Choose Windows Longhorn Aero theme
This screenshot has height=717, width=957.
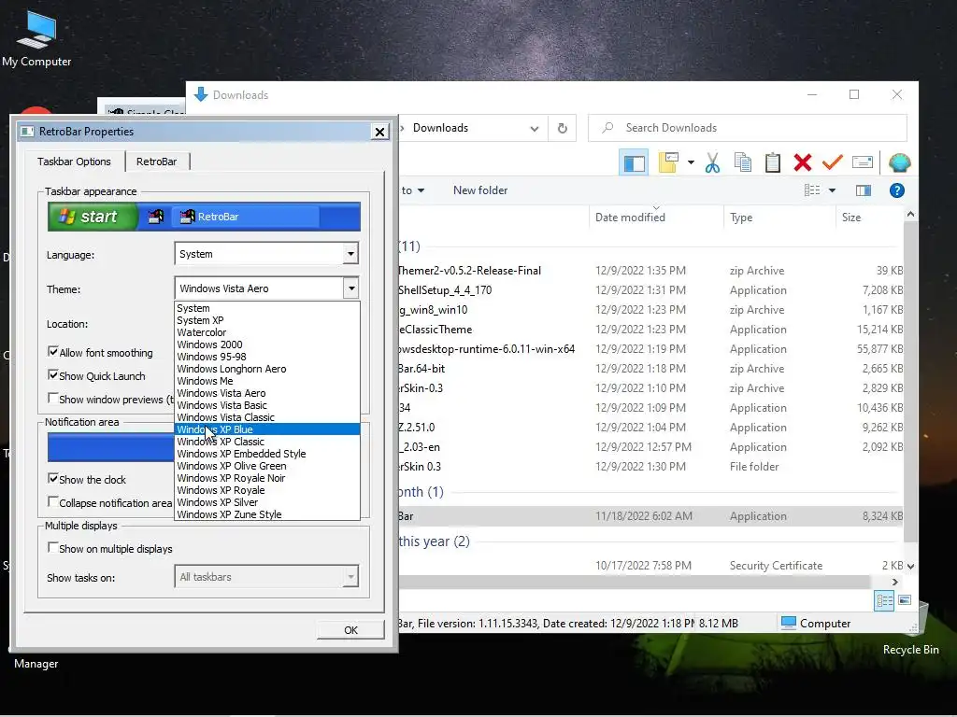(266, 369)
